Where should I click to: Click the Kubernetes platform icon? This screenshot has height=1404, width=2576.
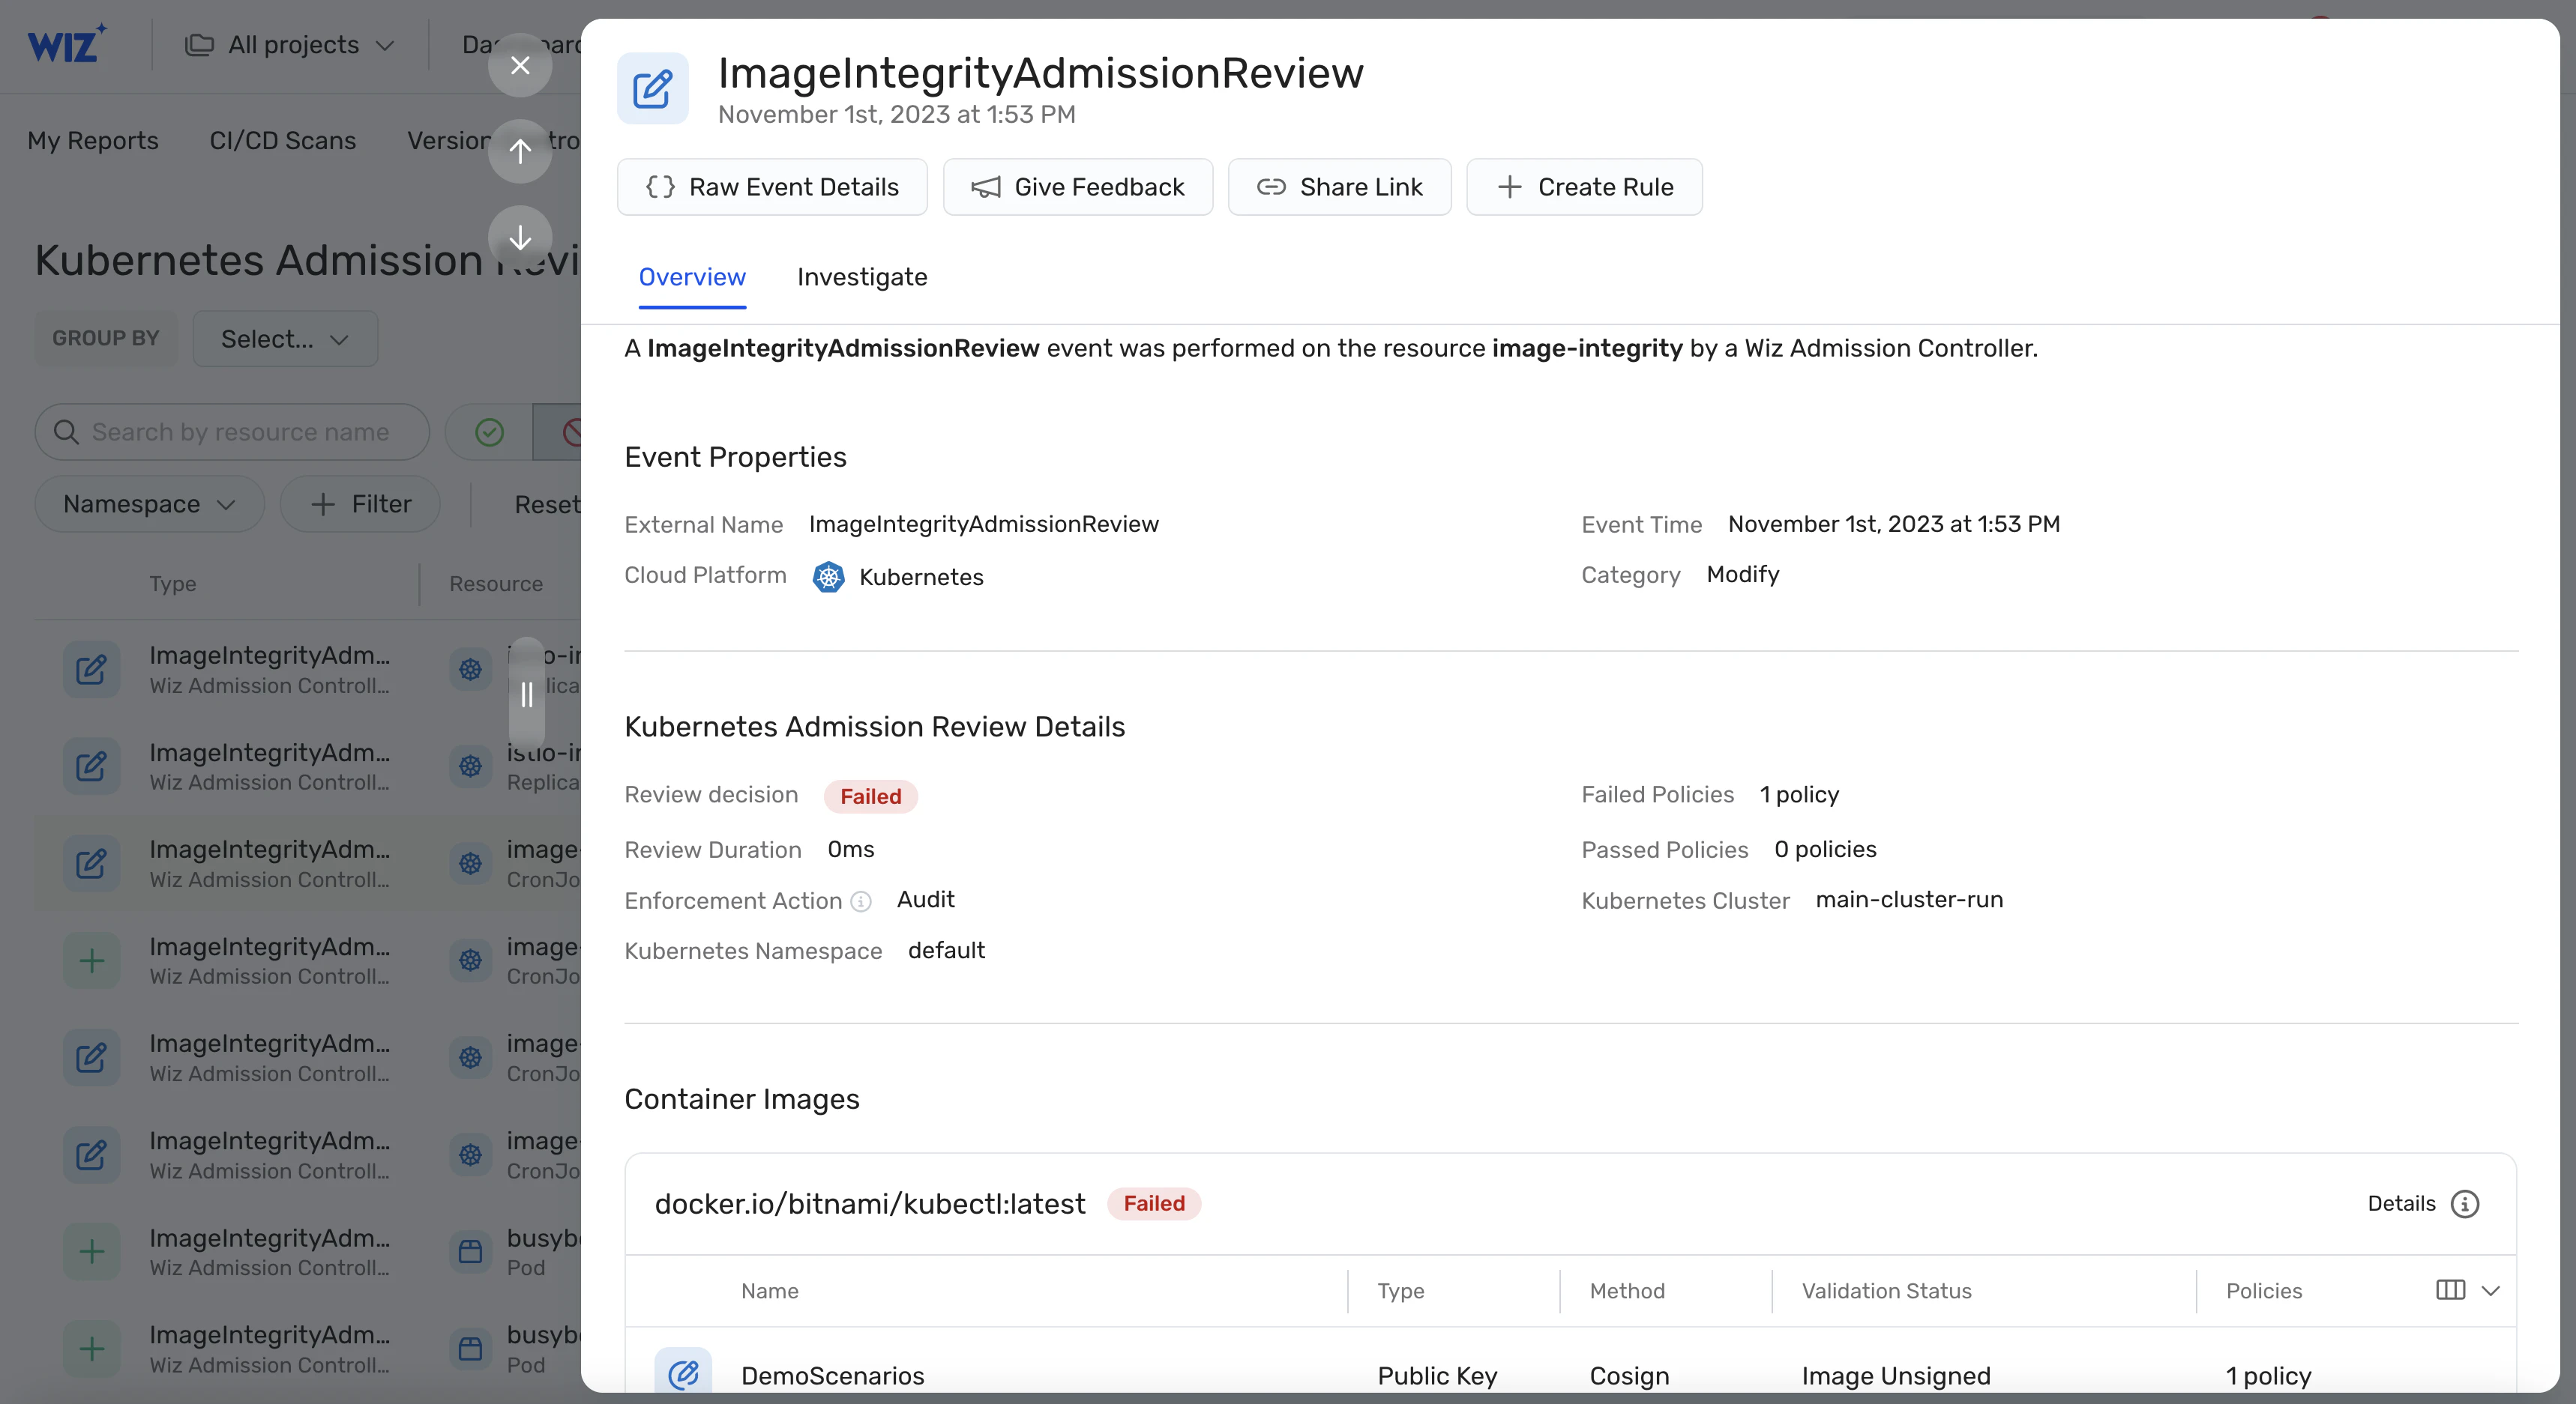pos(828,577)
